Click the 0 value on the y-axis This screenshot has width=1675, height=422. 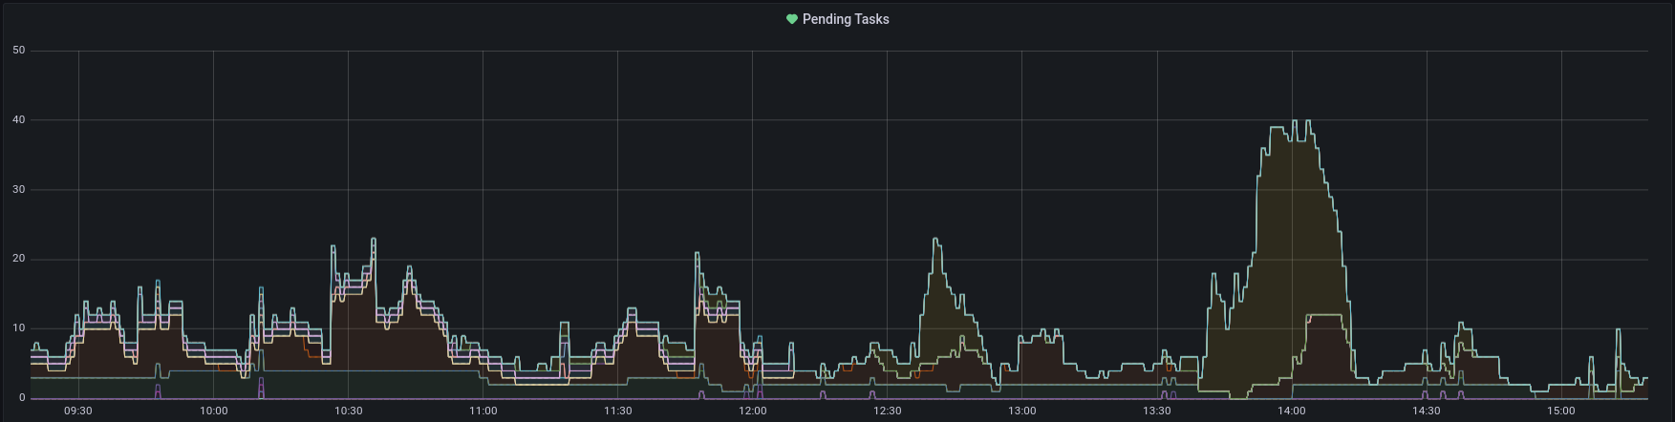point(22,398)
